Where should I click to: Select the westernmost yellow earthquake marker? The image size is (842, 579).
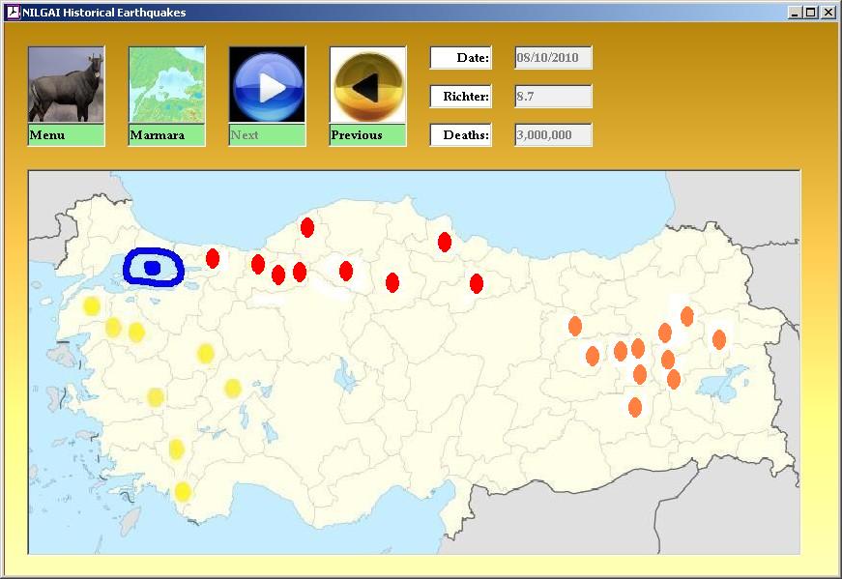coord(92,306)
